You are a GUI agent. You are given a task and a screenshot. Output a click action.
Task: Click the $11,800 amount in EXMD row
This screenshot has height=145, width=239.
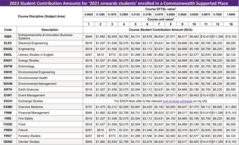[x=231, y=107]
